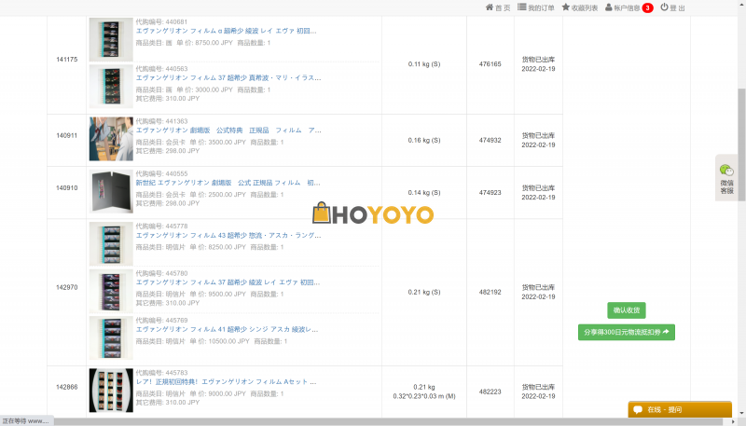The width and height of the screenshot is (746, 426).
Task: Open thumbnail of item 440555 gray folder
Action: click(111, 192)
